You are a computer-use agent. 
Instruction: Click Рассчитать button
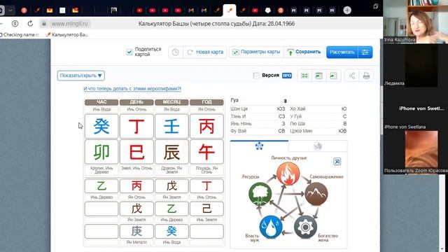click(x=342, y=52)
